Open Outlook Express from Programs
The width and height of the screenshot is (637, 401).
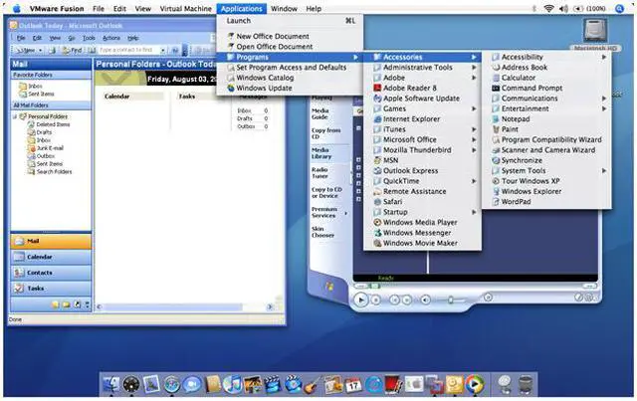coord(422,170)
